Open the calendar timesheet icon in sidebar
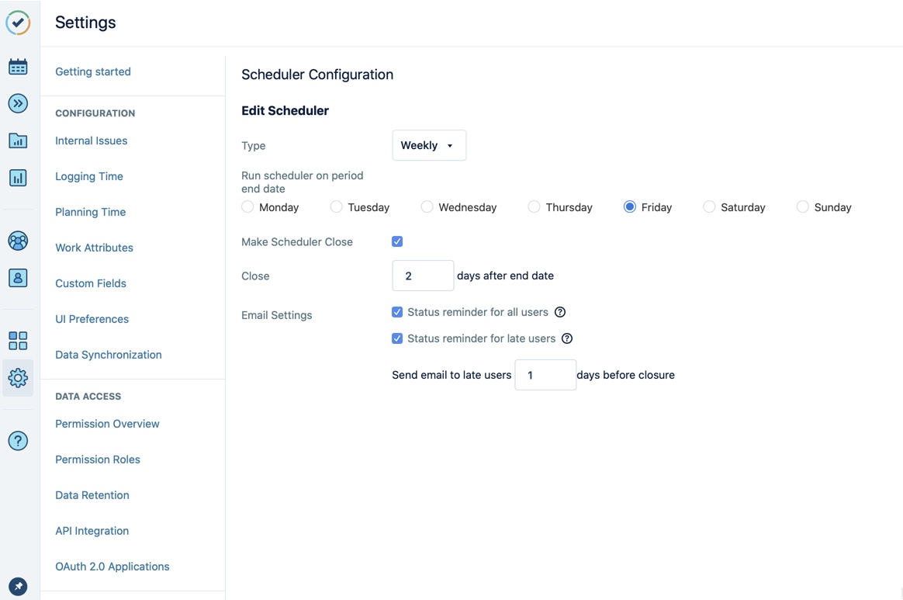Image resolution: width=903 pixels, height=600 pixels. click(x=18, y=66)
